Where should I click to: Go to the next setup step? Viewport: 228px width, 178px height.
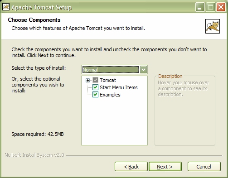pyautogui.click(x=165, y=167)
